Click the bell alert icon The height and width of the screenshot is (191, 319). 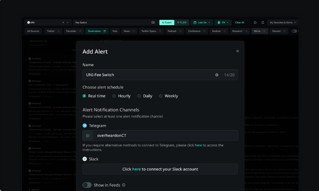click(x=262, y=22)
